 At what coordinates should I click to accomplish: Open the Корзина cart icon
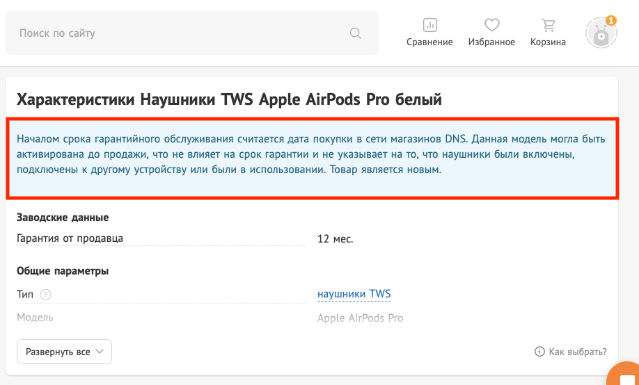coord(548,25)
